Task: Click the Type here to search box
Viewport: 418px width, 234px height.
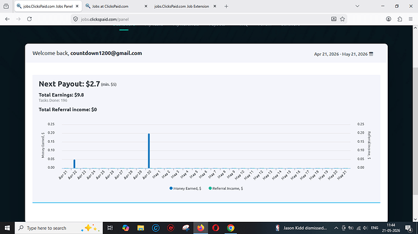Action: point(59,228)
